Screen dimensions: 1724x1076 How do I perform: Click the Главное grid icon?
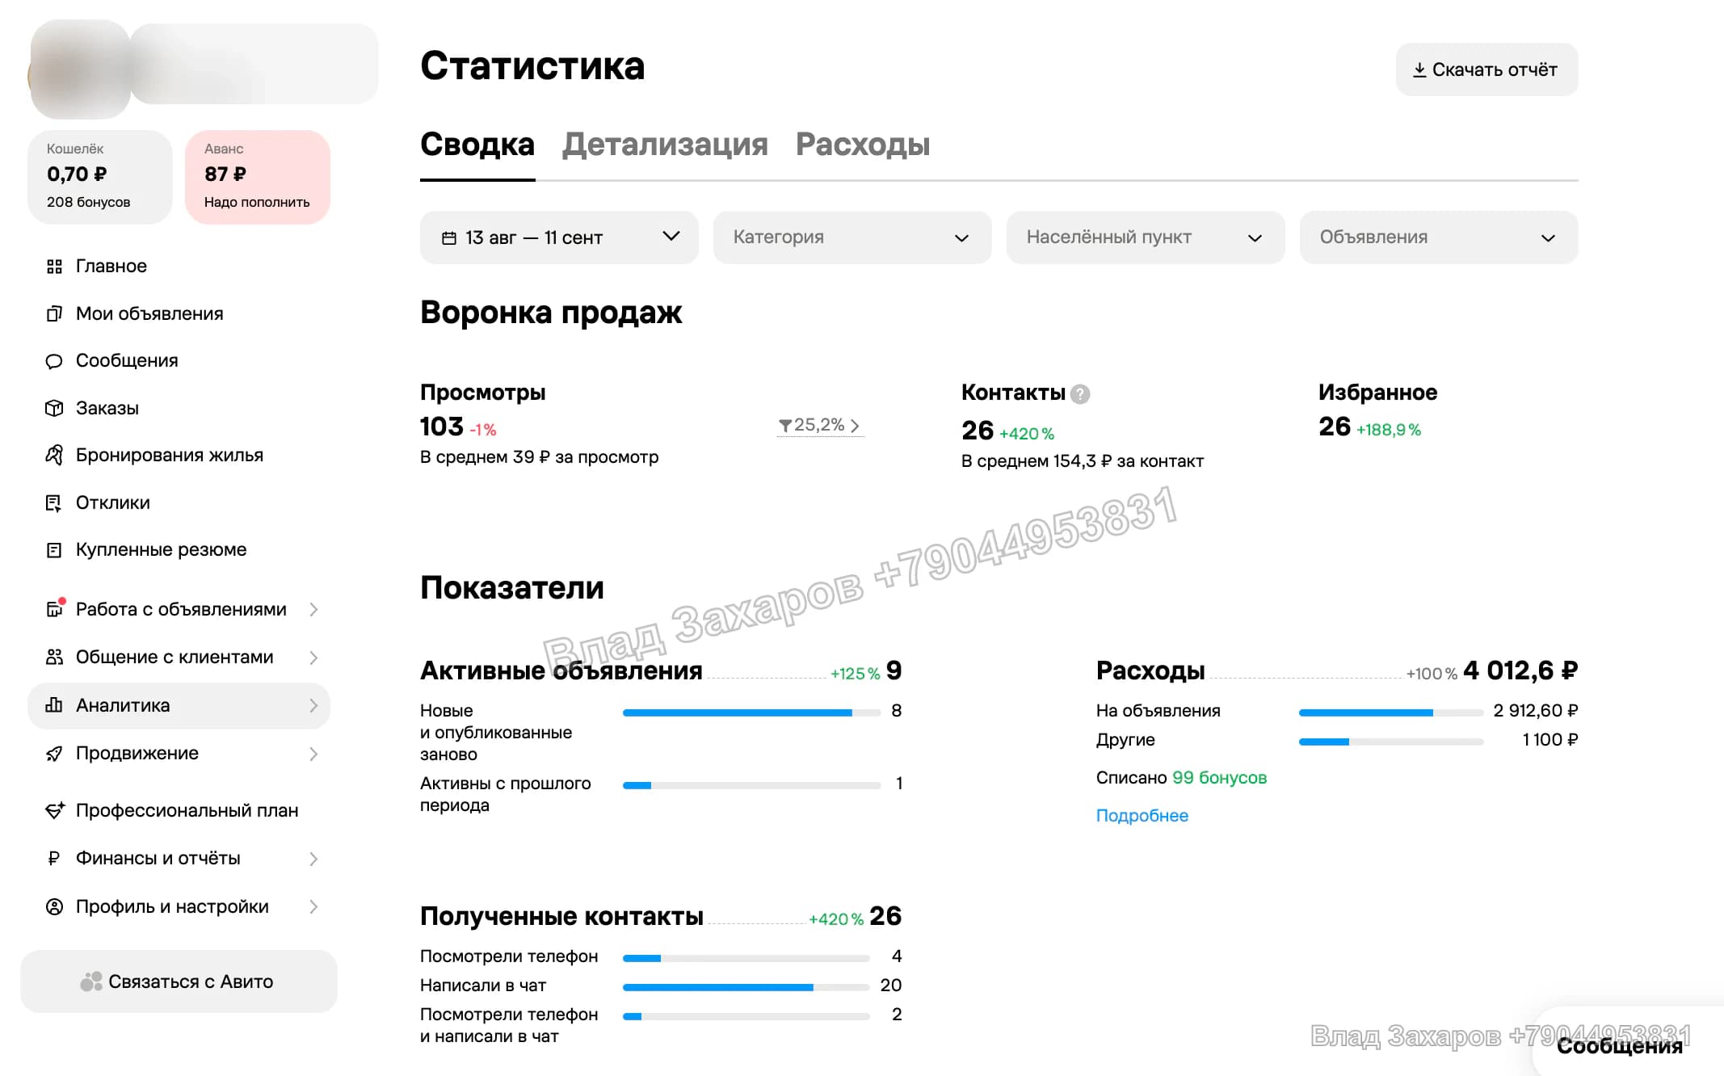(x=54, y=267)
